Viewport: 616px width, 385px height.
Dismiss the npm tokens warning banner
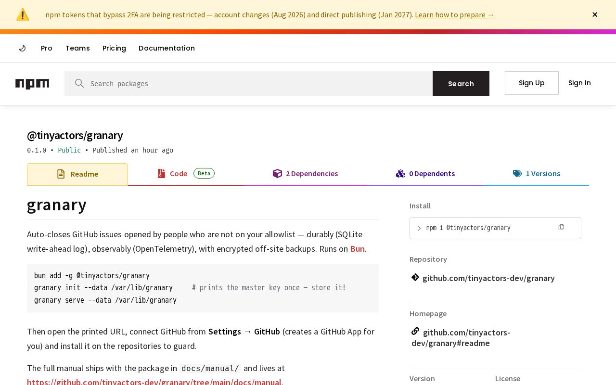click(x=595, y=14)
